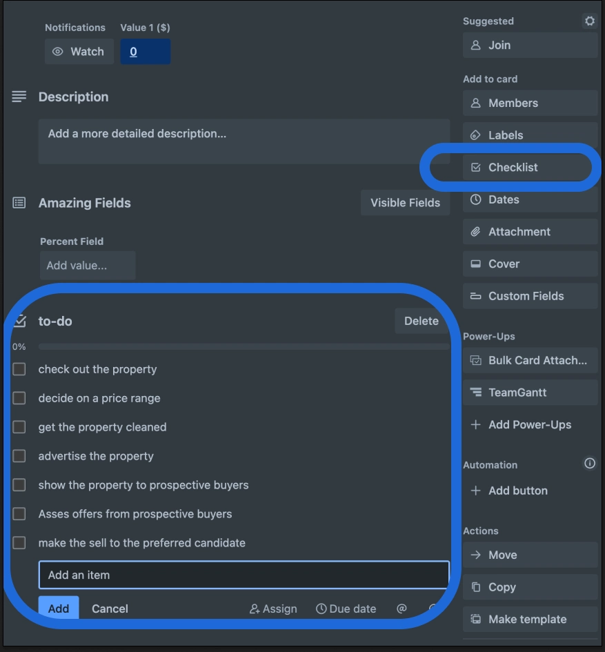Mark 'advertise the property' as complete
Viewport: 605px width, 652px height.
(x=19, y=456)
